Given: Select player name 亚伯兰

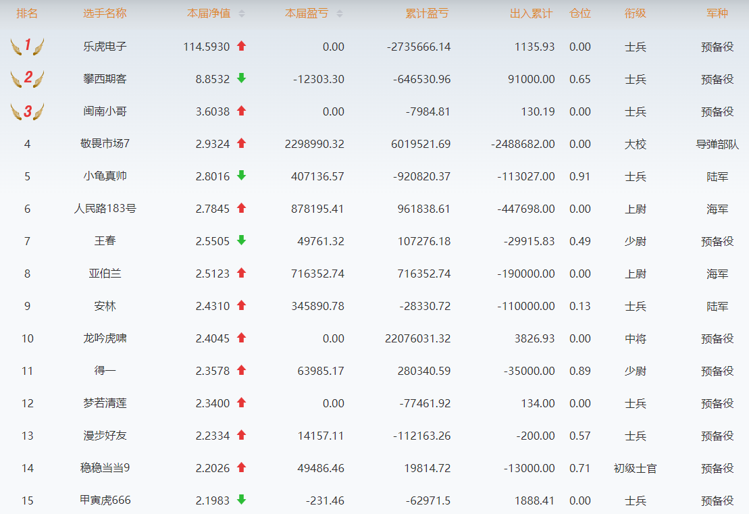Looking at the screenshot, I should 105,274.
